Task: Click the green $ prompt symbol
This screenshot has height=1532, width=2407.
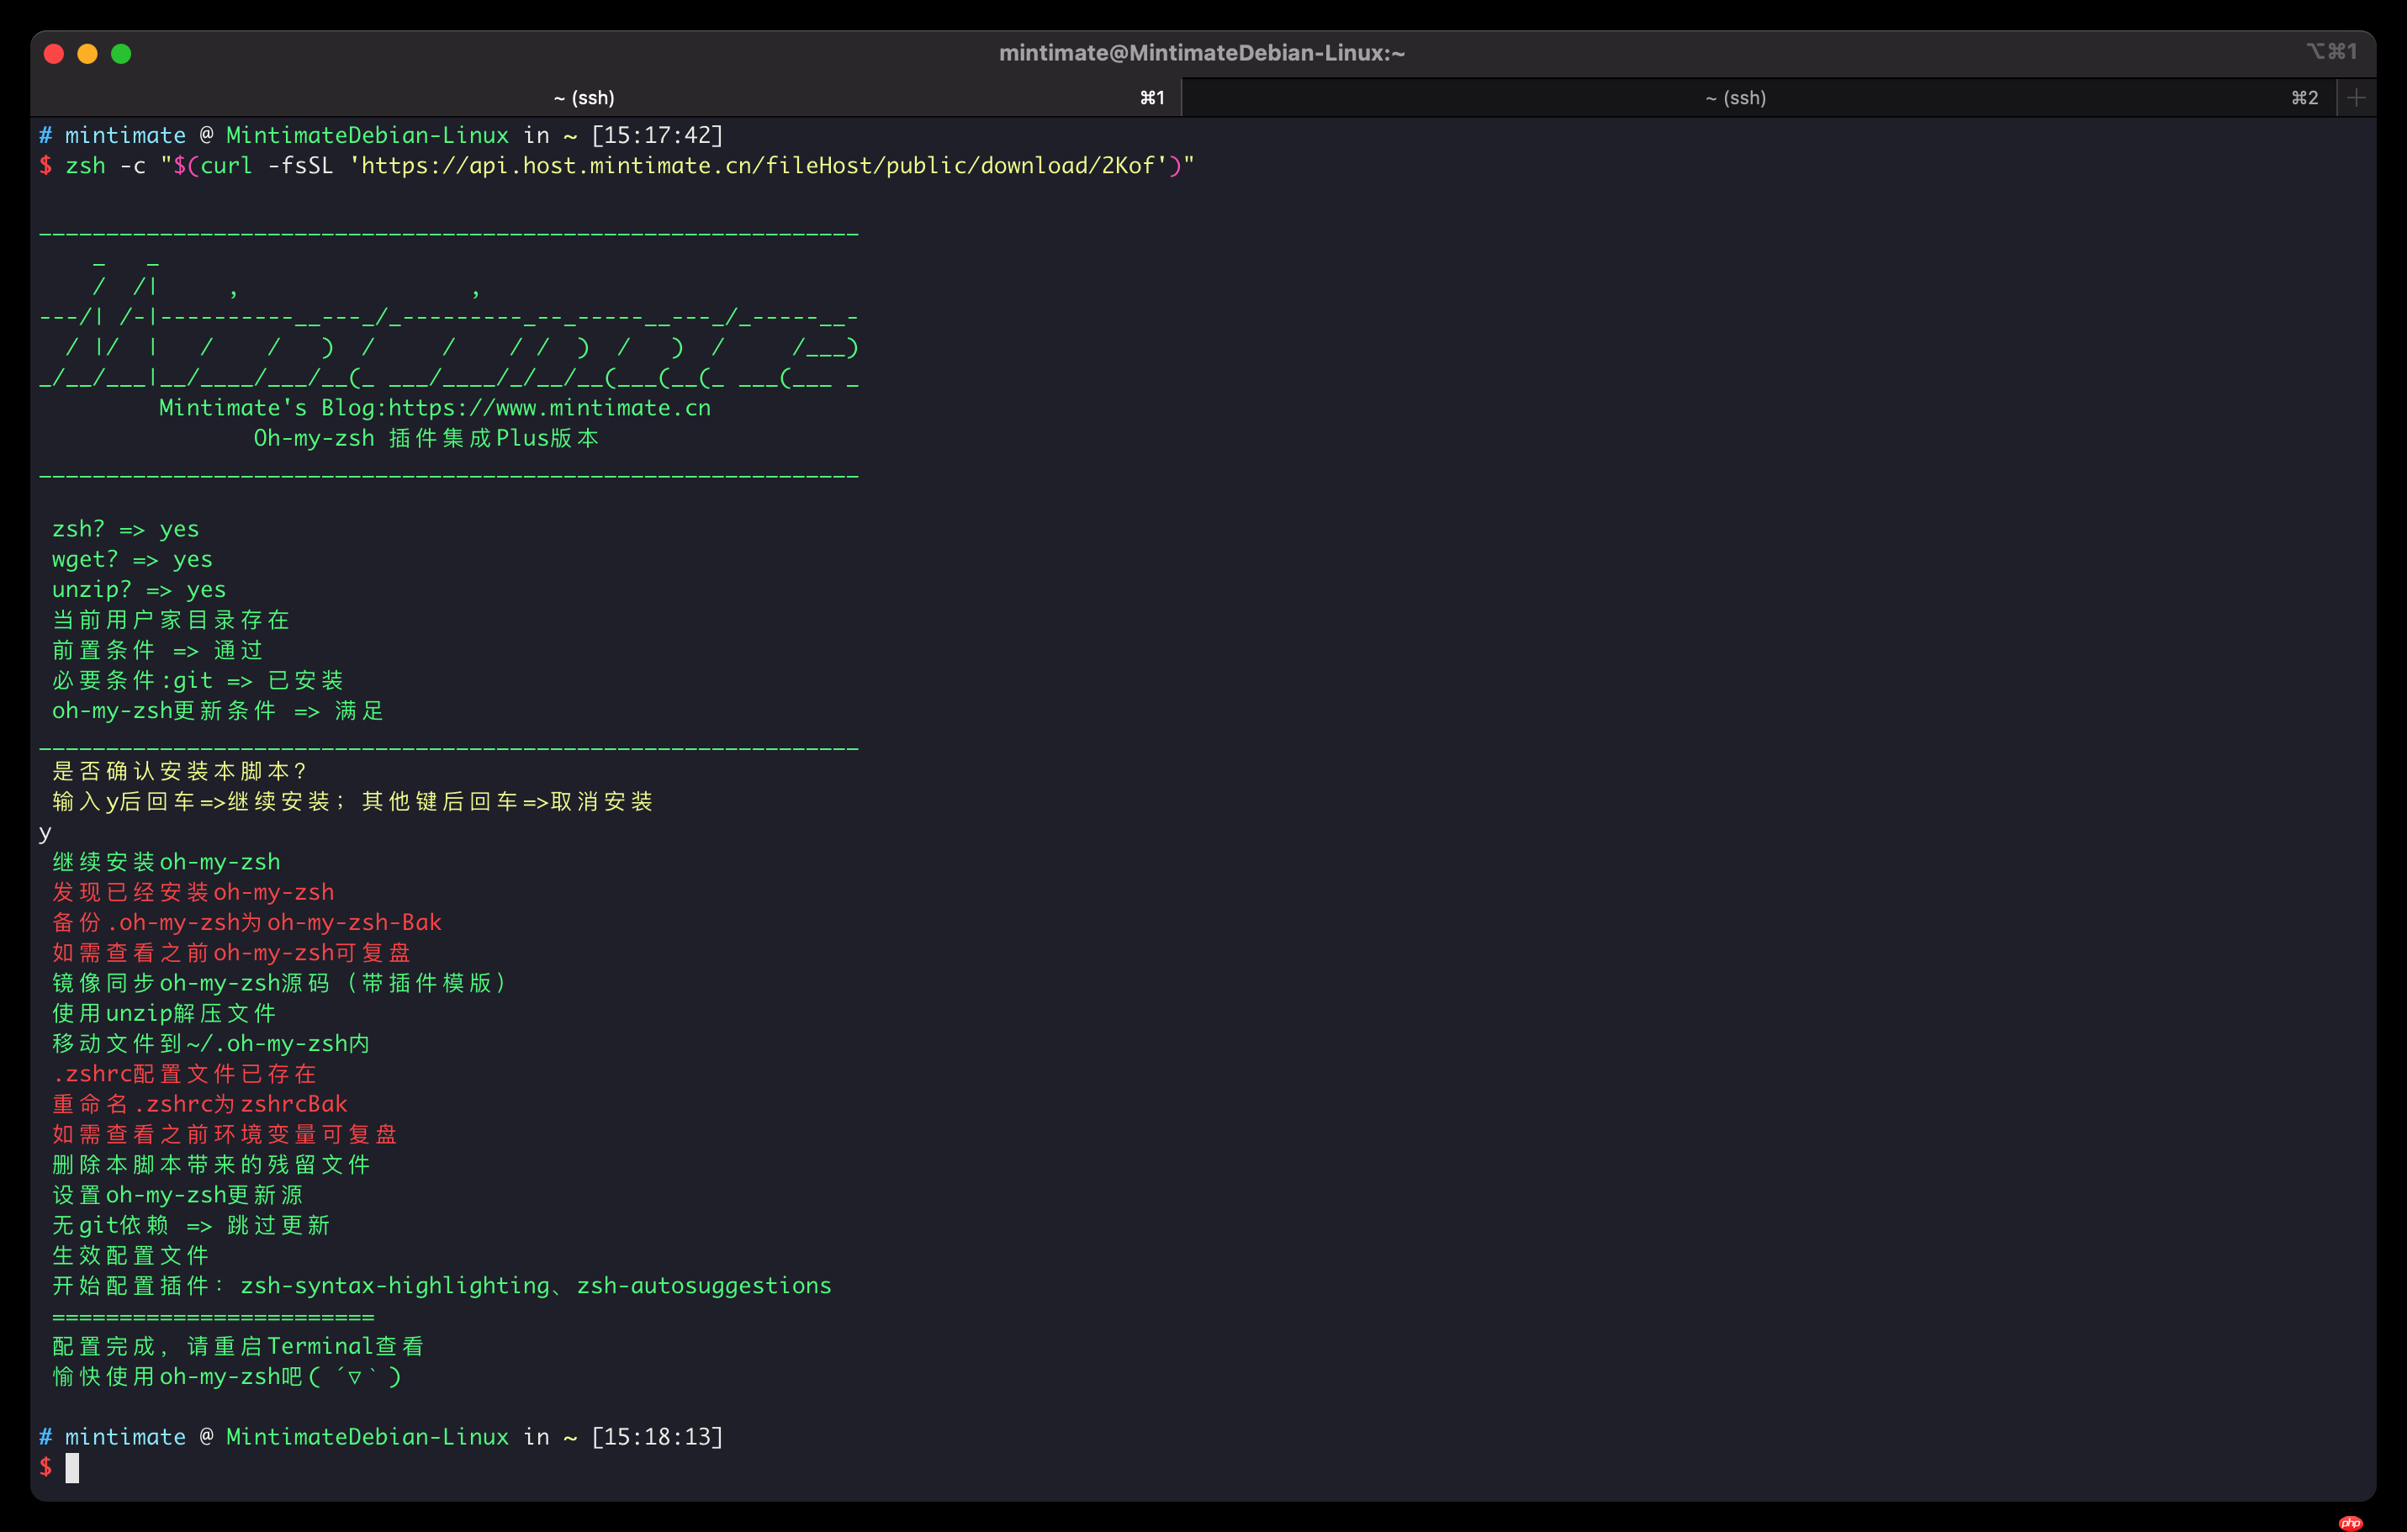Action: [x=45, y=1467]
